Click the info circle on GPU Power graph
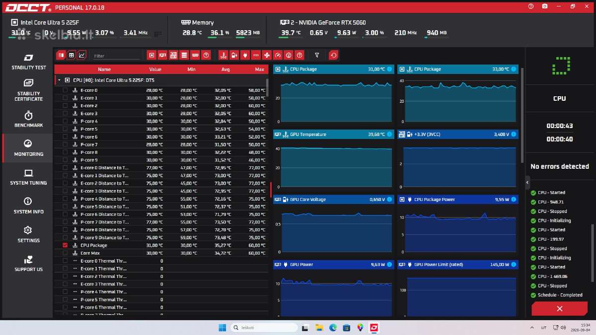This screenshot has width=596, height=335. tap(389, 265)
